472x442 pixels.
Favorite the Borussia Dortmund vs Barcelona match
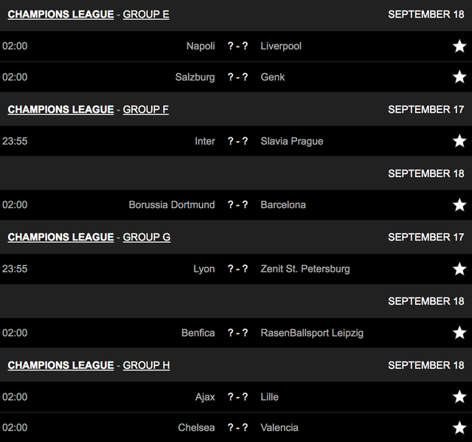click(x=459, y=204)
